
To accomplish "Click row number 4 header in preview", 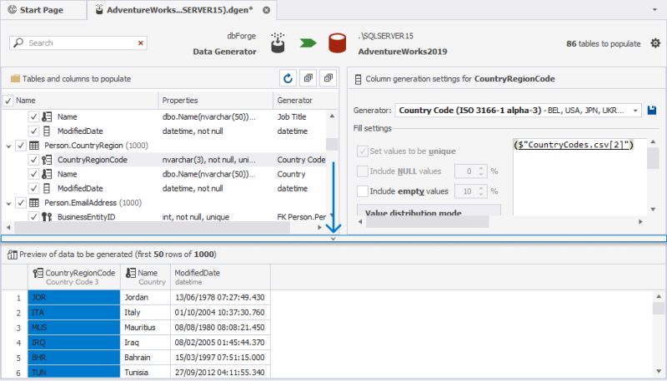I will pyautogui.click(x=15, y=343).
